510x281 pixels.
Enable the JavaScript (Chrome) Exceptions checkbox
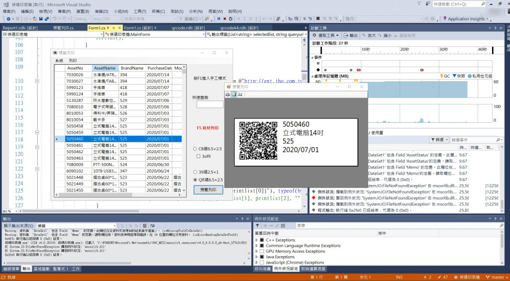pos(262,262)
